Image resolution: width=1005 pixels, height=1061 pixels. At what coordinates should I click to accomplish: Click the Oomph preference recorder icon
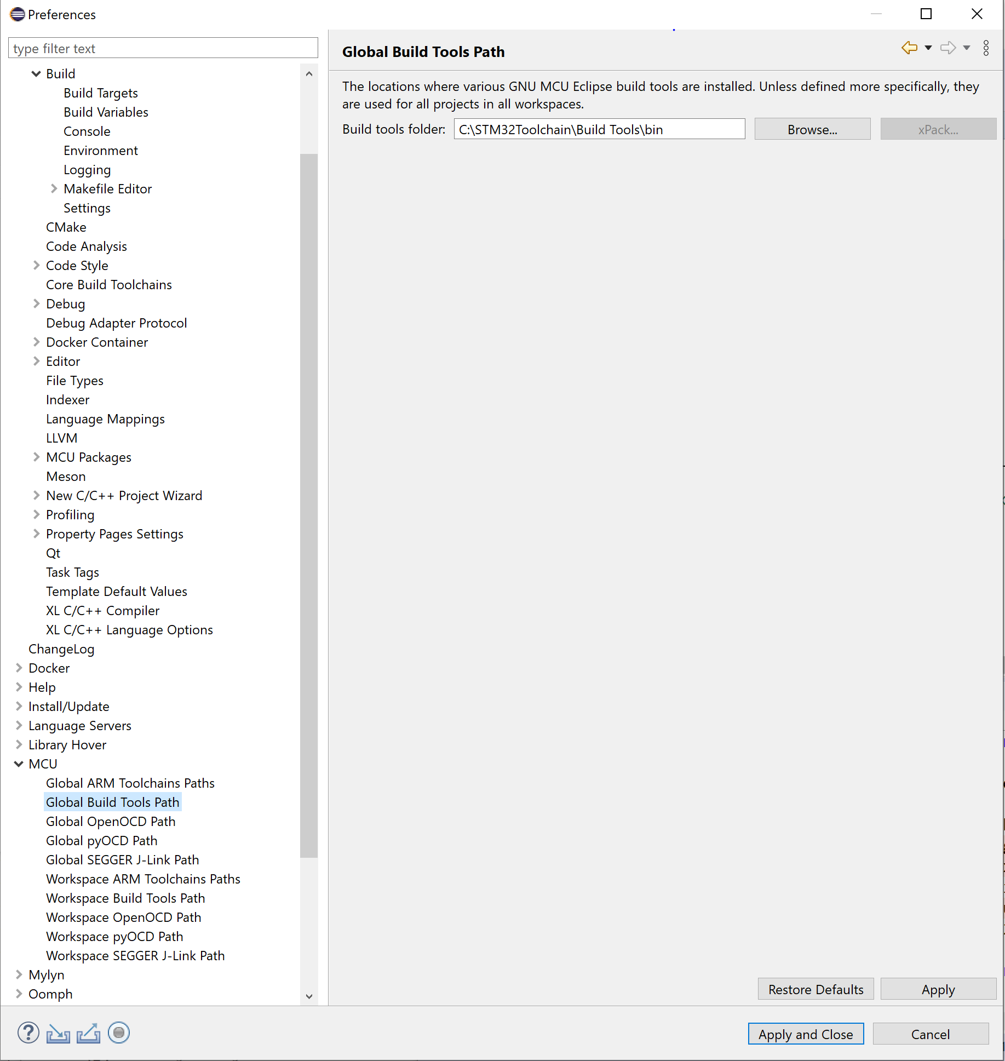pyautogui.click(x=119, y=1033)
